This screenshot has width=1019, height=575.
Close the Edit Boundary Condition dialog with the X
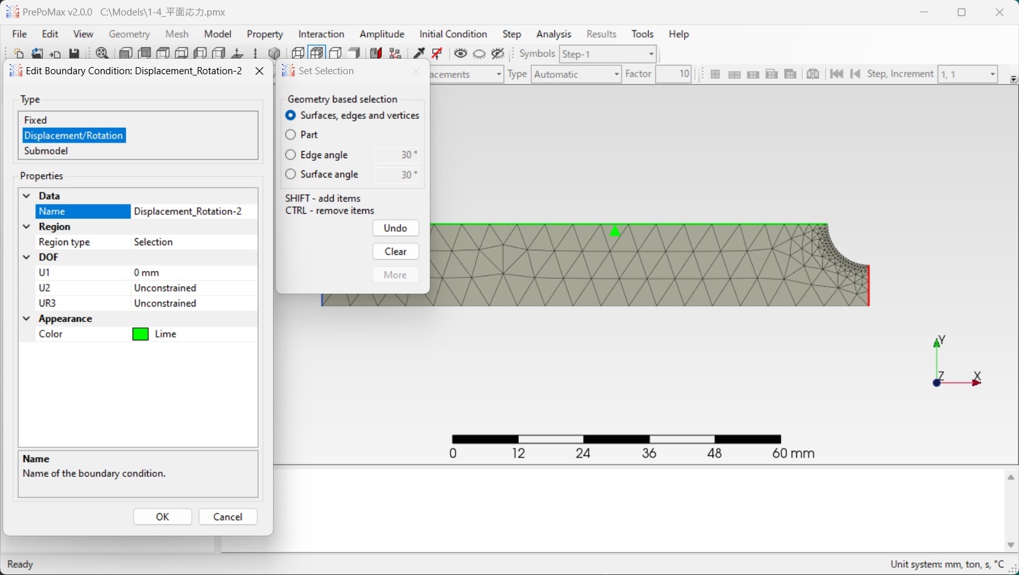(x=259, y=71)
